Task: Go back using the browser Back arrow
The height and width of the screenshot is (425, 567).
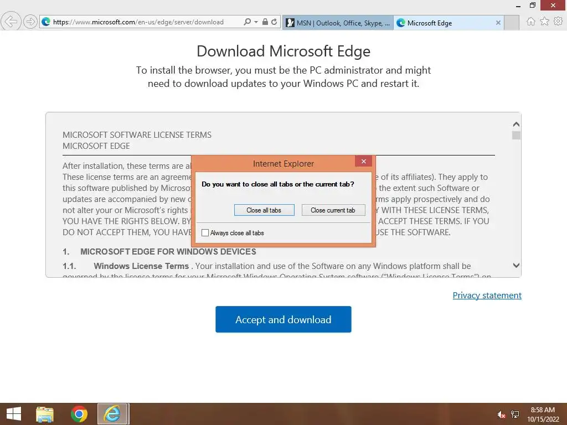Action: pos(11,22)
